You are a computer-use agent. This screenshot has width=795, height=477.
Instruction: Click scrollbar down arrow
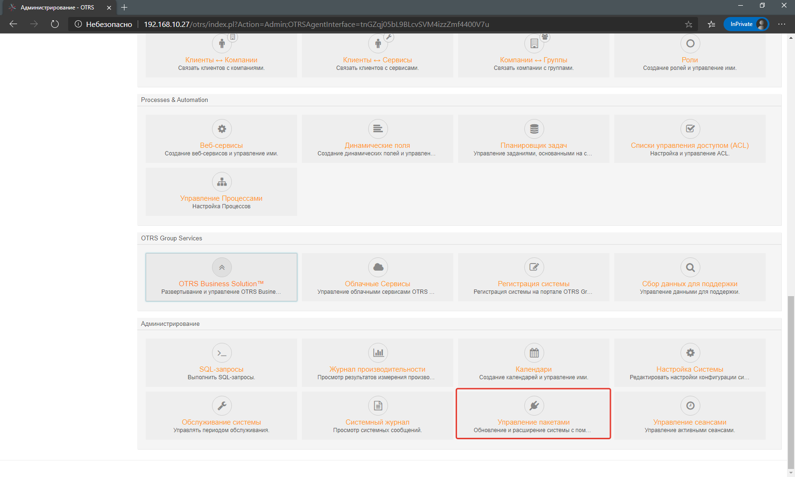tap(791, 473)
